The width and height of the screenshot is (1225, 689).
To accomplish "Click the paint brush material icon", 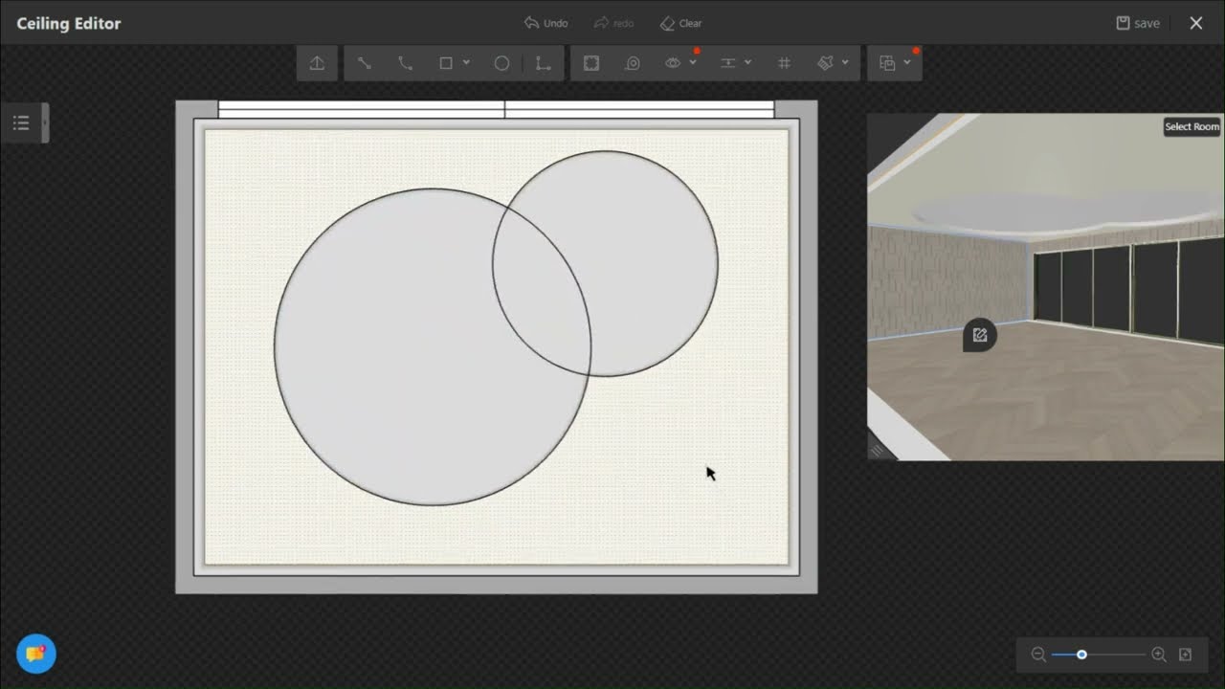I will click(826, 63).
